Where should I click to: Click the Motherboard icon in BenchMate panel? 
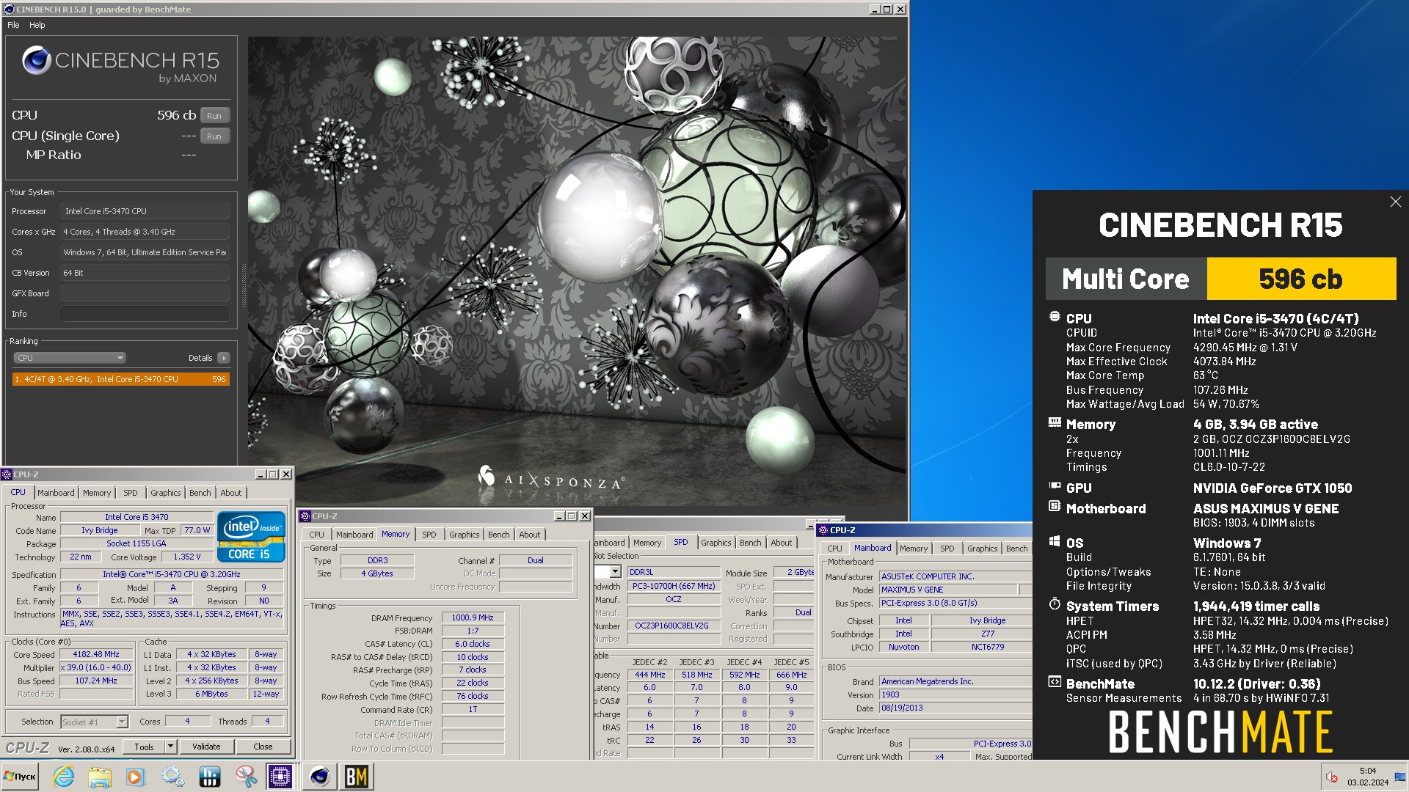(x=1055, y=507)
